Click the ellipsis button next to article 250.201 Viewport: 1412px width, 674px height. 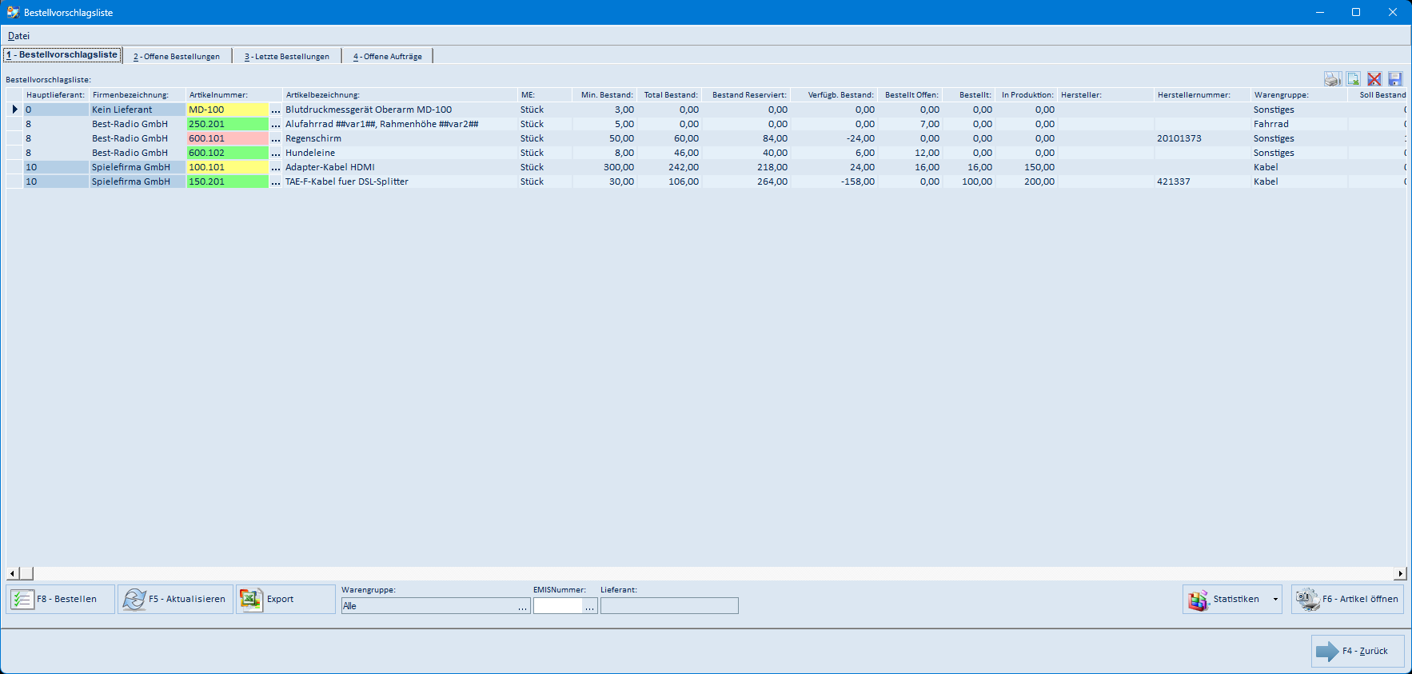[276, 124]
